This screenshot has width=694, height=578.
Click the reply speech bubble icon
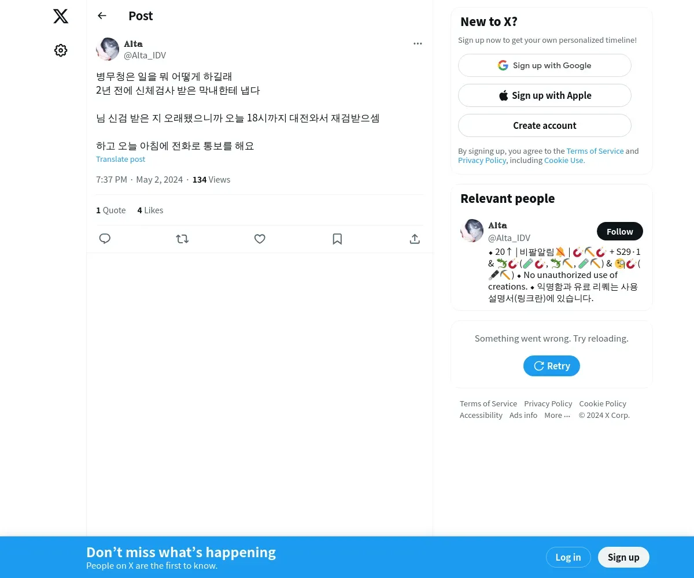(x=105, y=239)
